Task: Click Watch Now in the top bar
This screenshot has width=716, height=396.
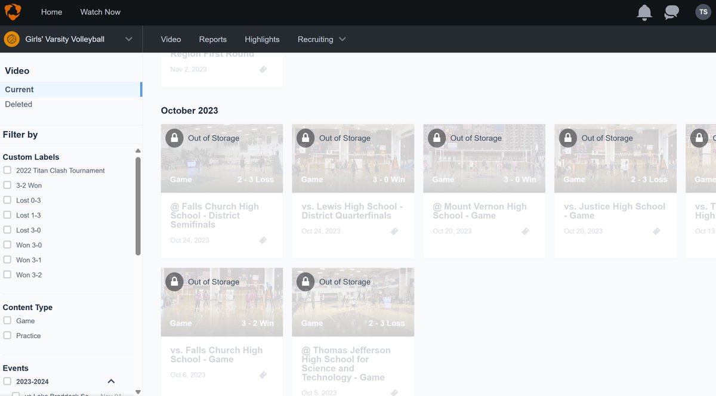Action: click(100, 11)
